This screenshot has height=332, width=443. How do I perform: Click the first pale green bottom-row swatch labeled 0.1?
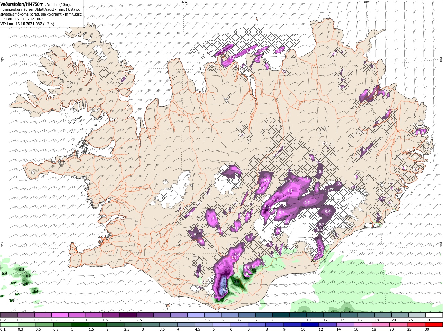pyautogui.click(x=9, y=325)
